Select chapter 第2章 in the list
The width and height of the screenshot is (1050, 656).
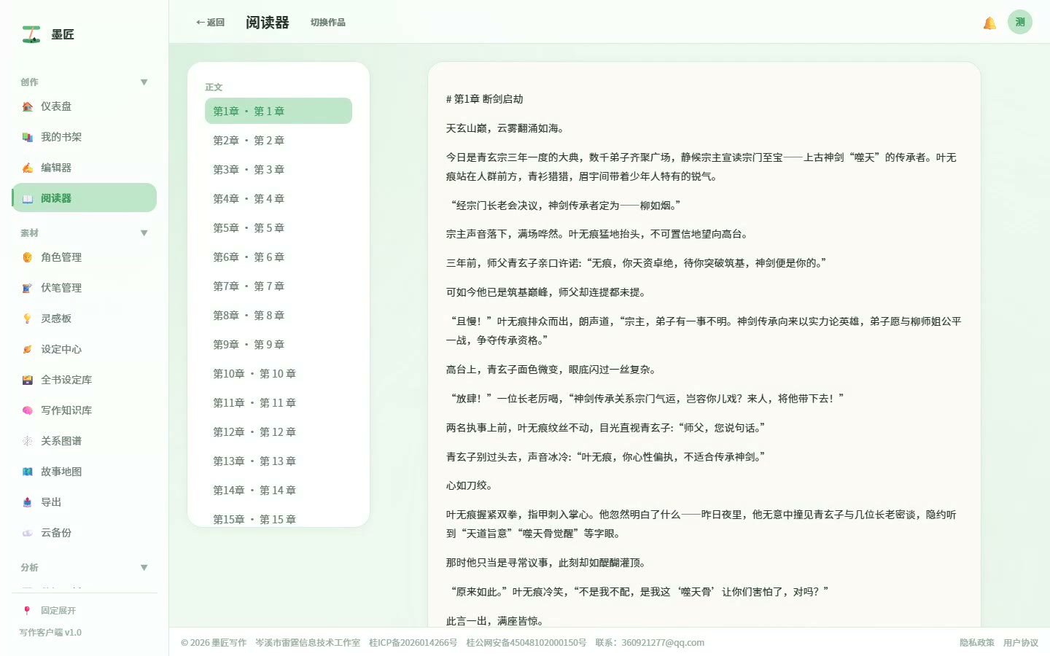279,140
